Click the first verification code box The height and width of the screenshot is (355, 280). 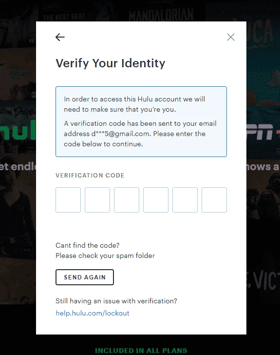pyautogui.click(x=68, y=200)
